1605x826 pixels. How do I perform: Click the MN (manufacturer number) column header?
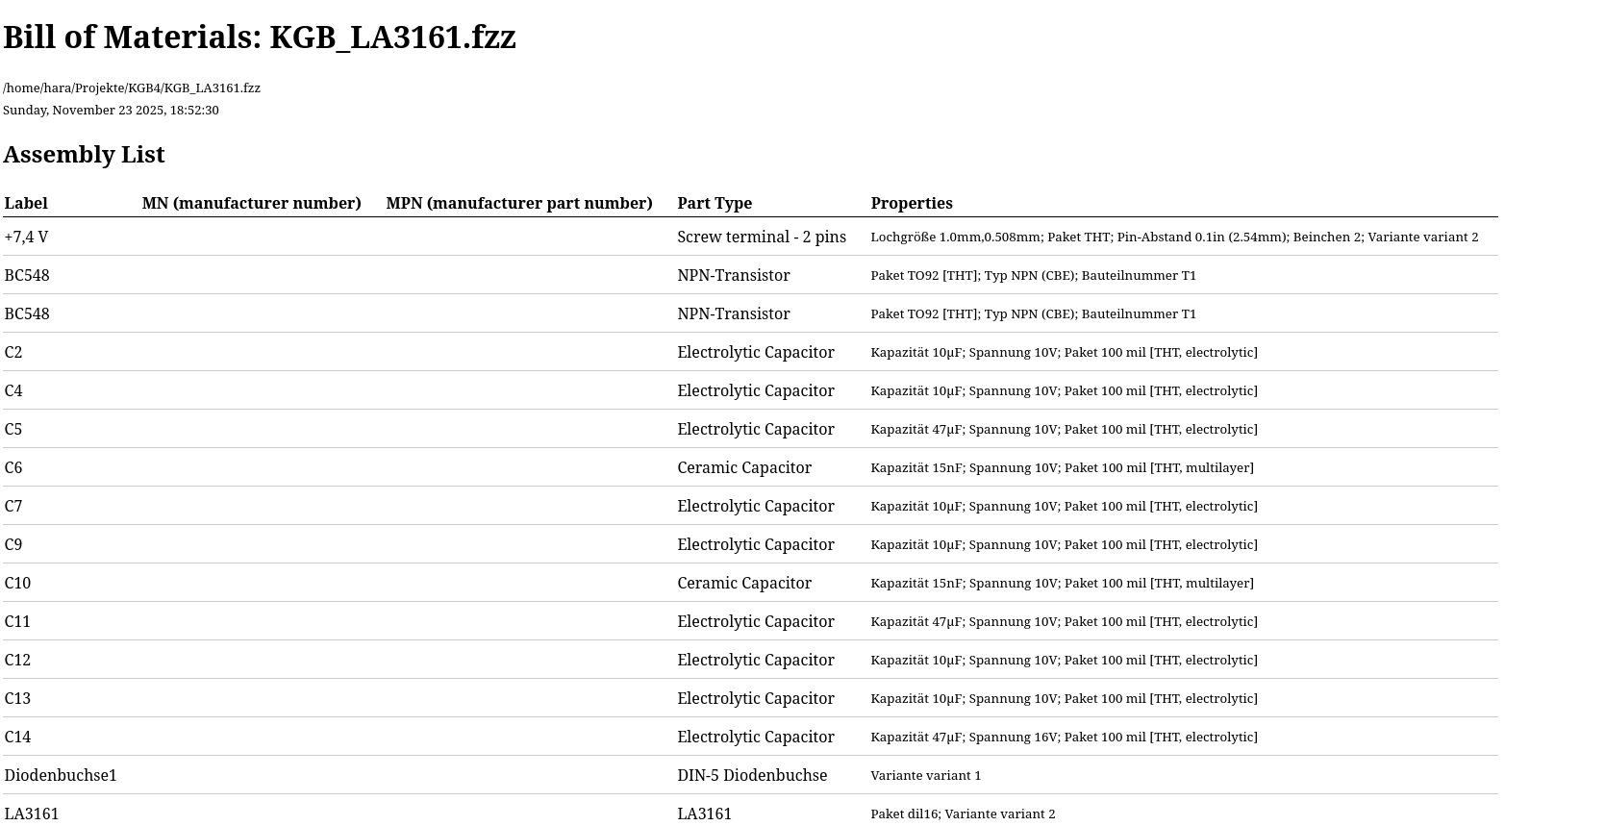pyautogui.click(x=251, y=204)
